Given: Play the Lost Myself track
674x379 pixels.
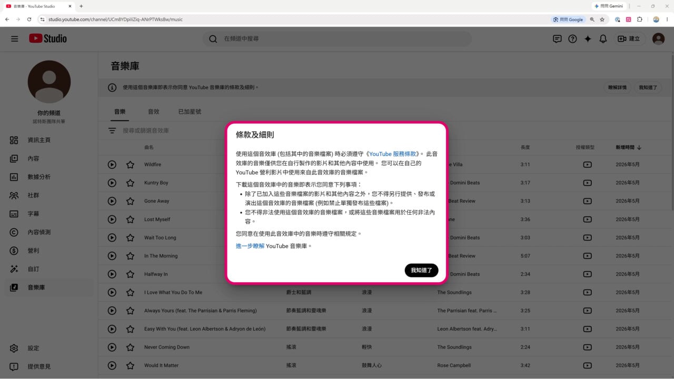Looking at the screenshot, I should pyautogui.click(x=112, y=220).
